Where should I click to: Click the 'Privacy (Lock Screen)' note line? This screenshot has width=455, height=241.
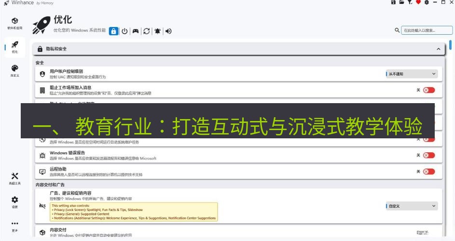[x=97, y=210]
